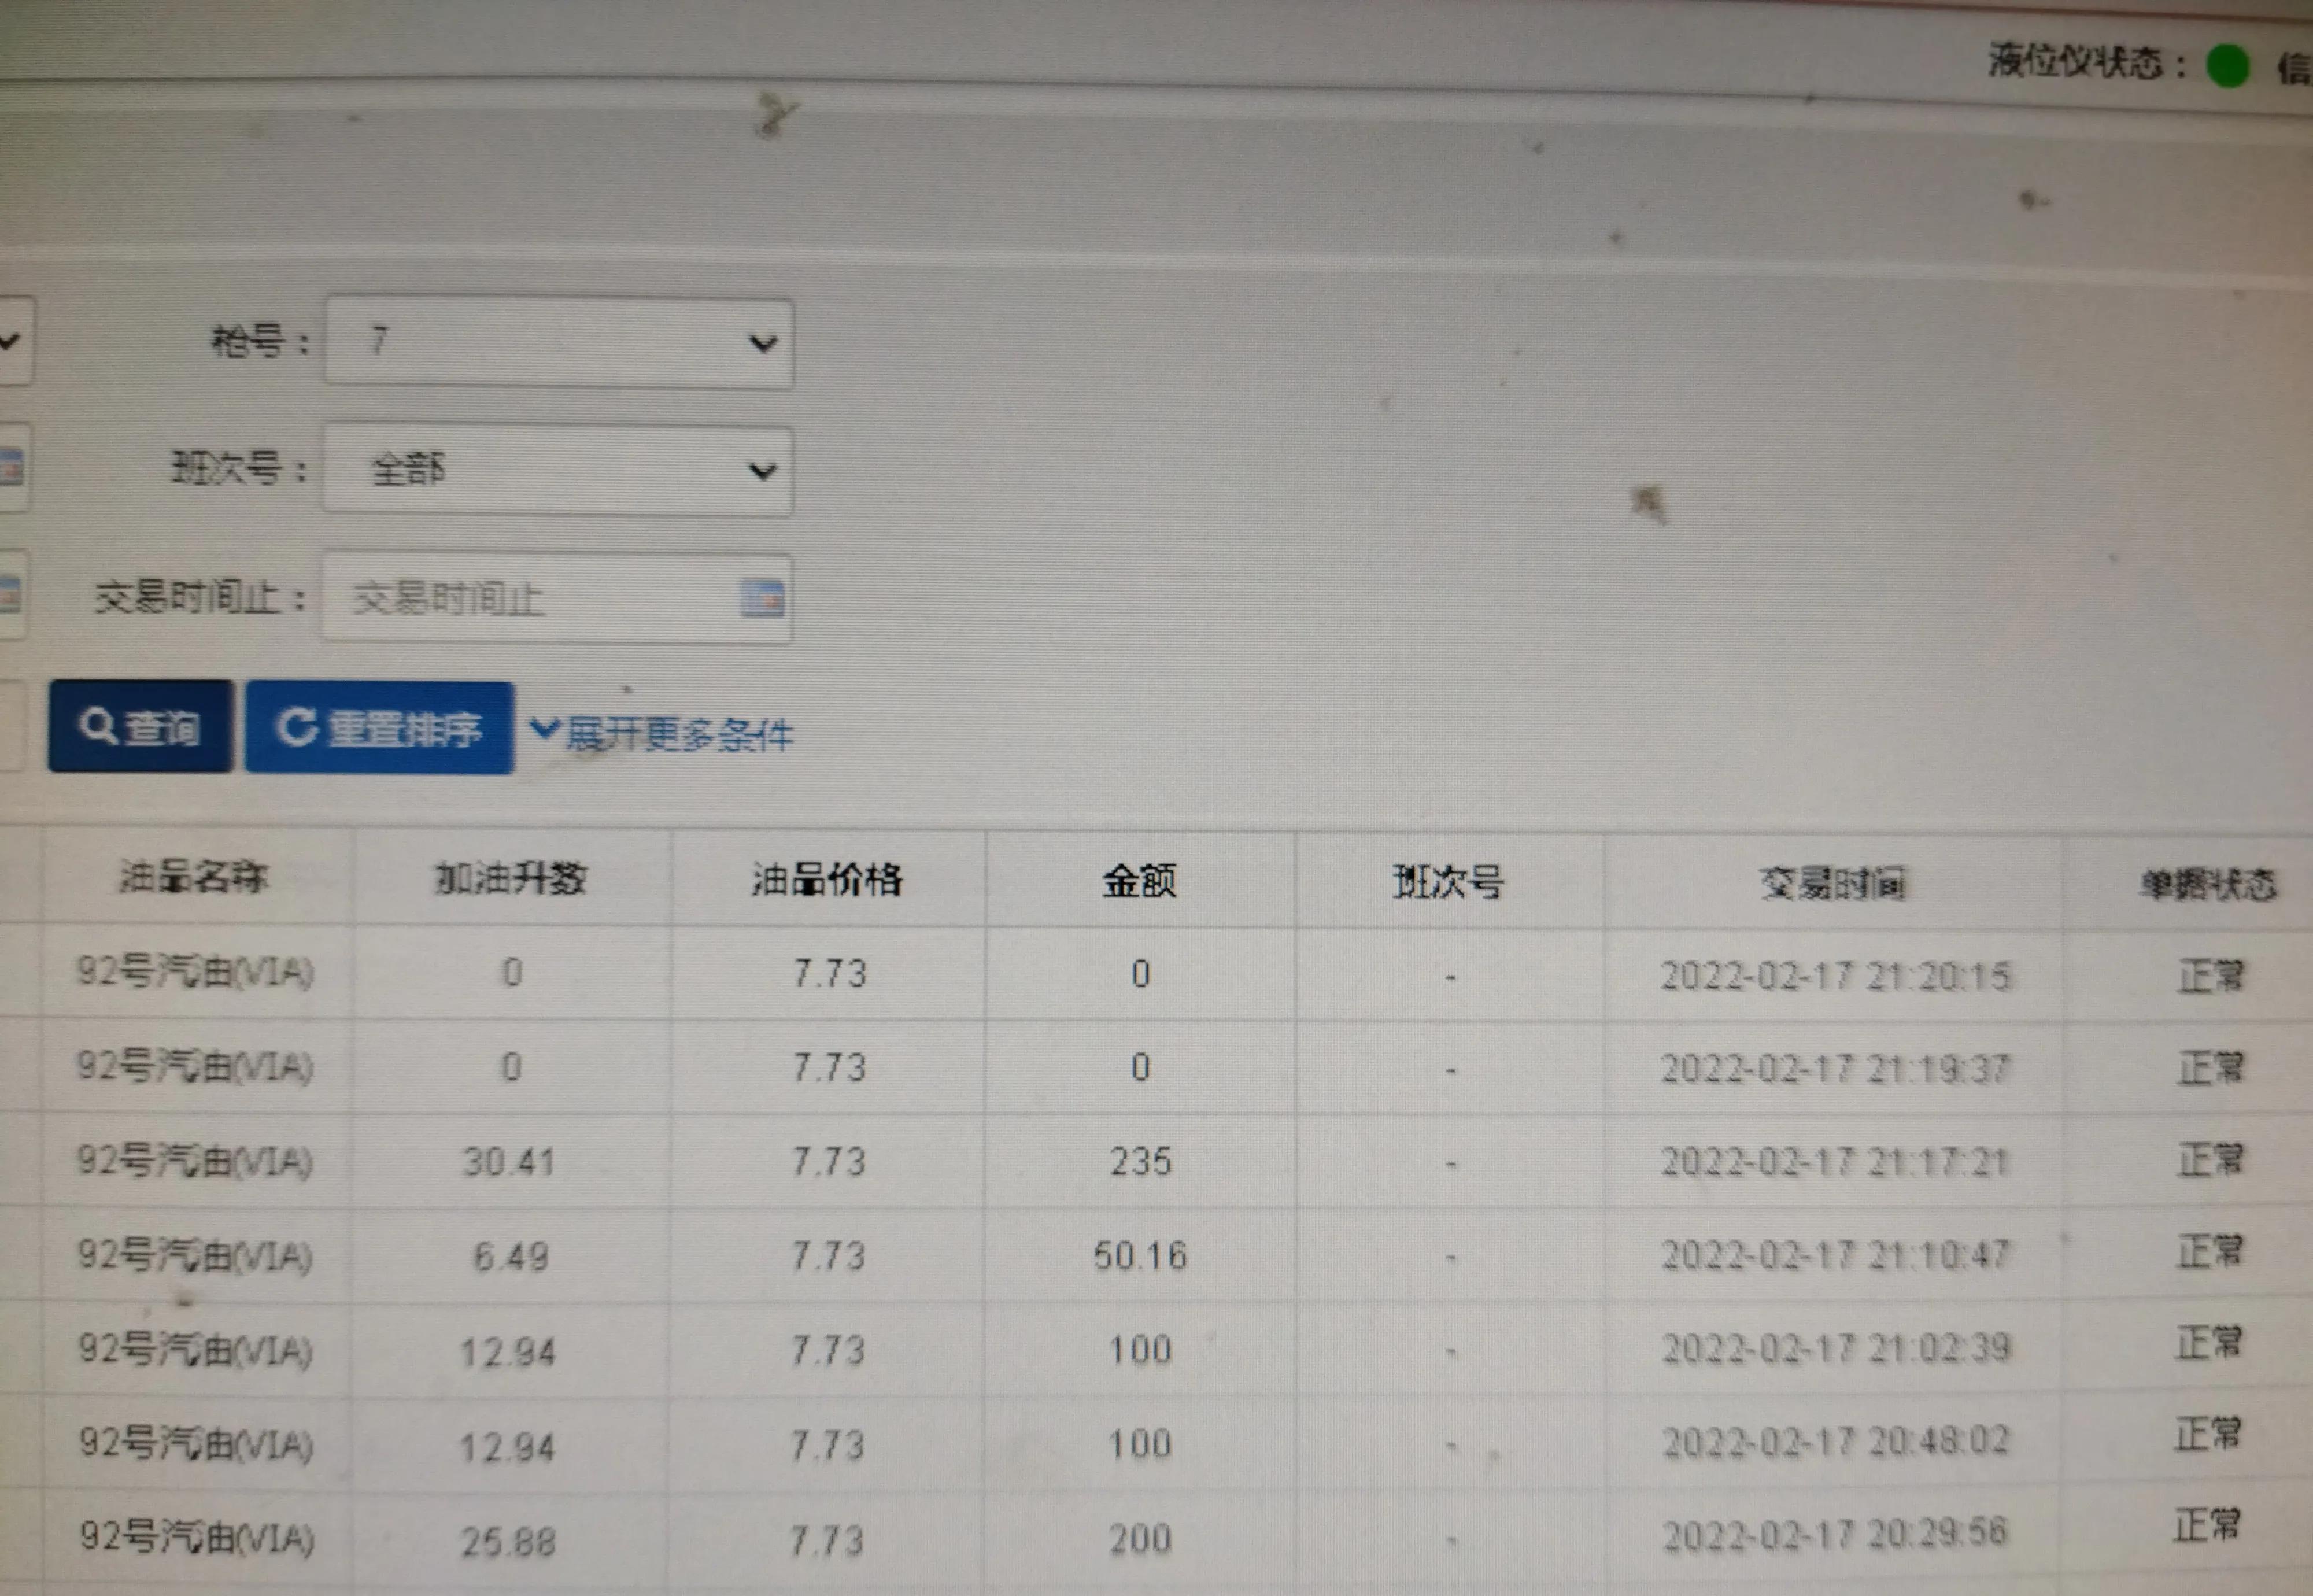This screenshot has height=1596, width=2313.
Task: Click timestamp 2022-02-17 21:17:21
Action: [x=1835, y=1162]
